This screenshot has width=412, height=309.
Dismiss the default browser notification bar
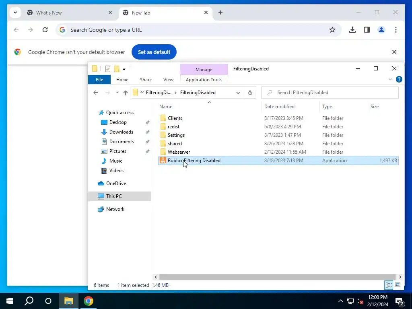pos(394,52)
